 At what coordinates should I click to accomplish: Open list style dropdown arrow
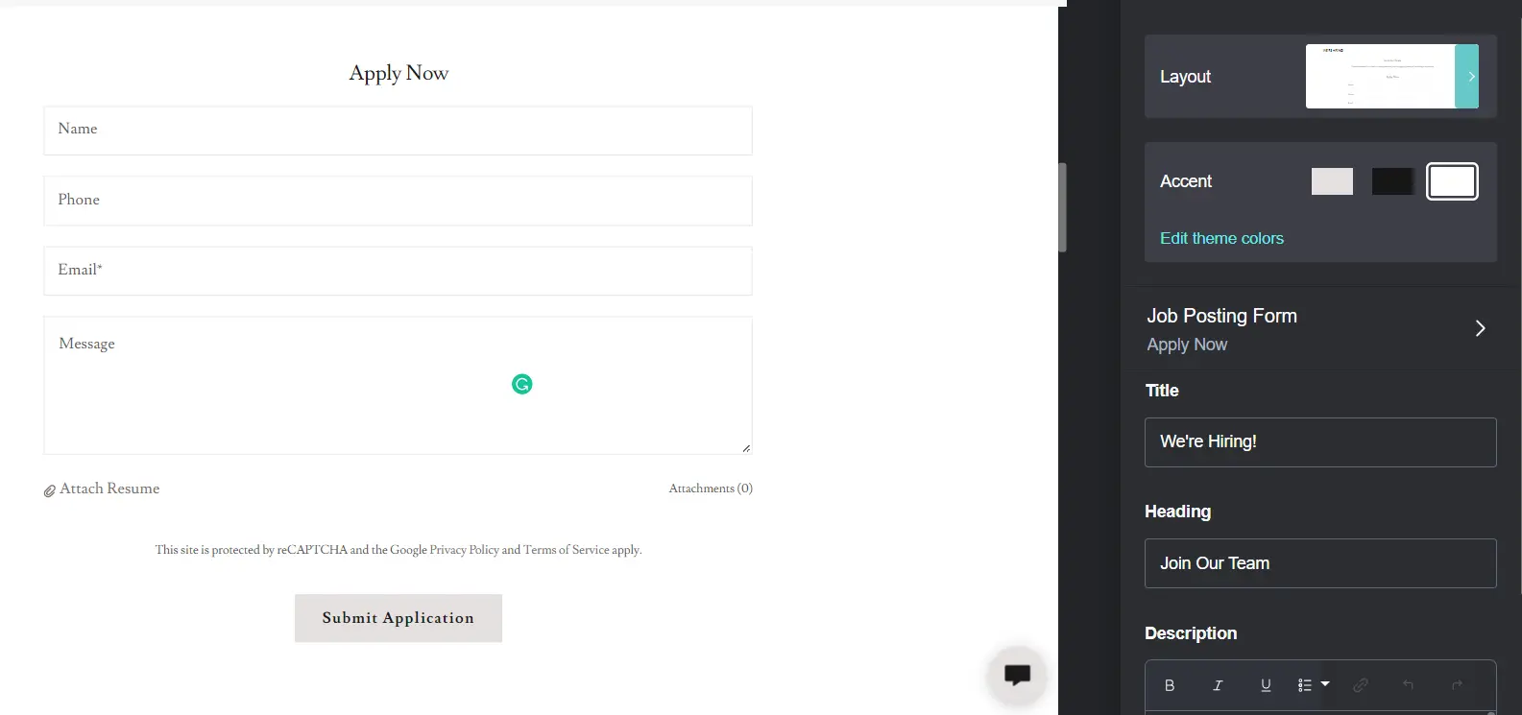click(x=1326, y=684)
